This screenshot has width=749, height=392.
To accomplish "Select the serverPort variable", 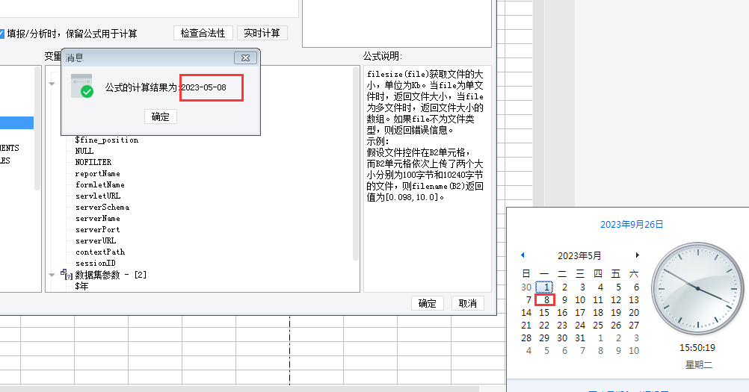I will tap(97, 229).
